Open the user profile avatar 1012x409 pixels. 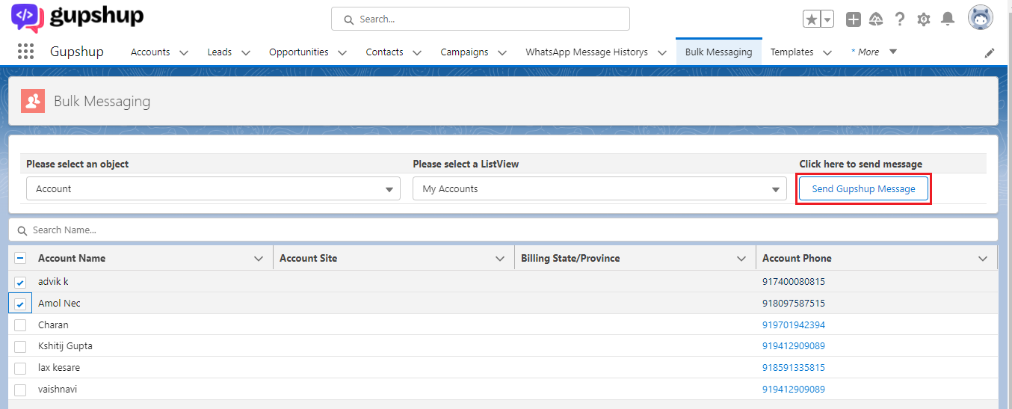point(981,17)
